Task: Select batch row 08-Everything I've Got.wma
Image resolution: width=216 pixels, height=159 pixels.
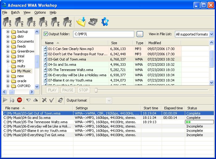Action: pos(108,135)
